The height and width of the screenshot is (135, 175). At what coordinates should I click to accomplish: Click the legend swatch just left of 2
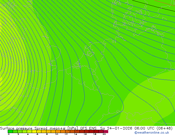15,131
